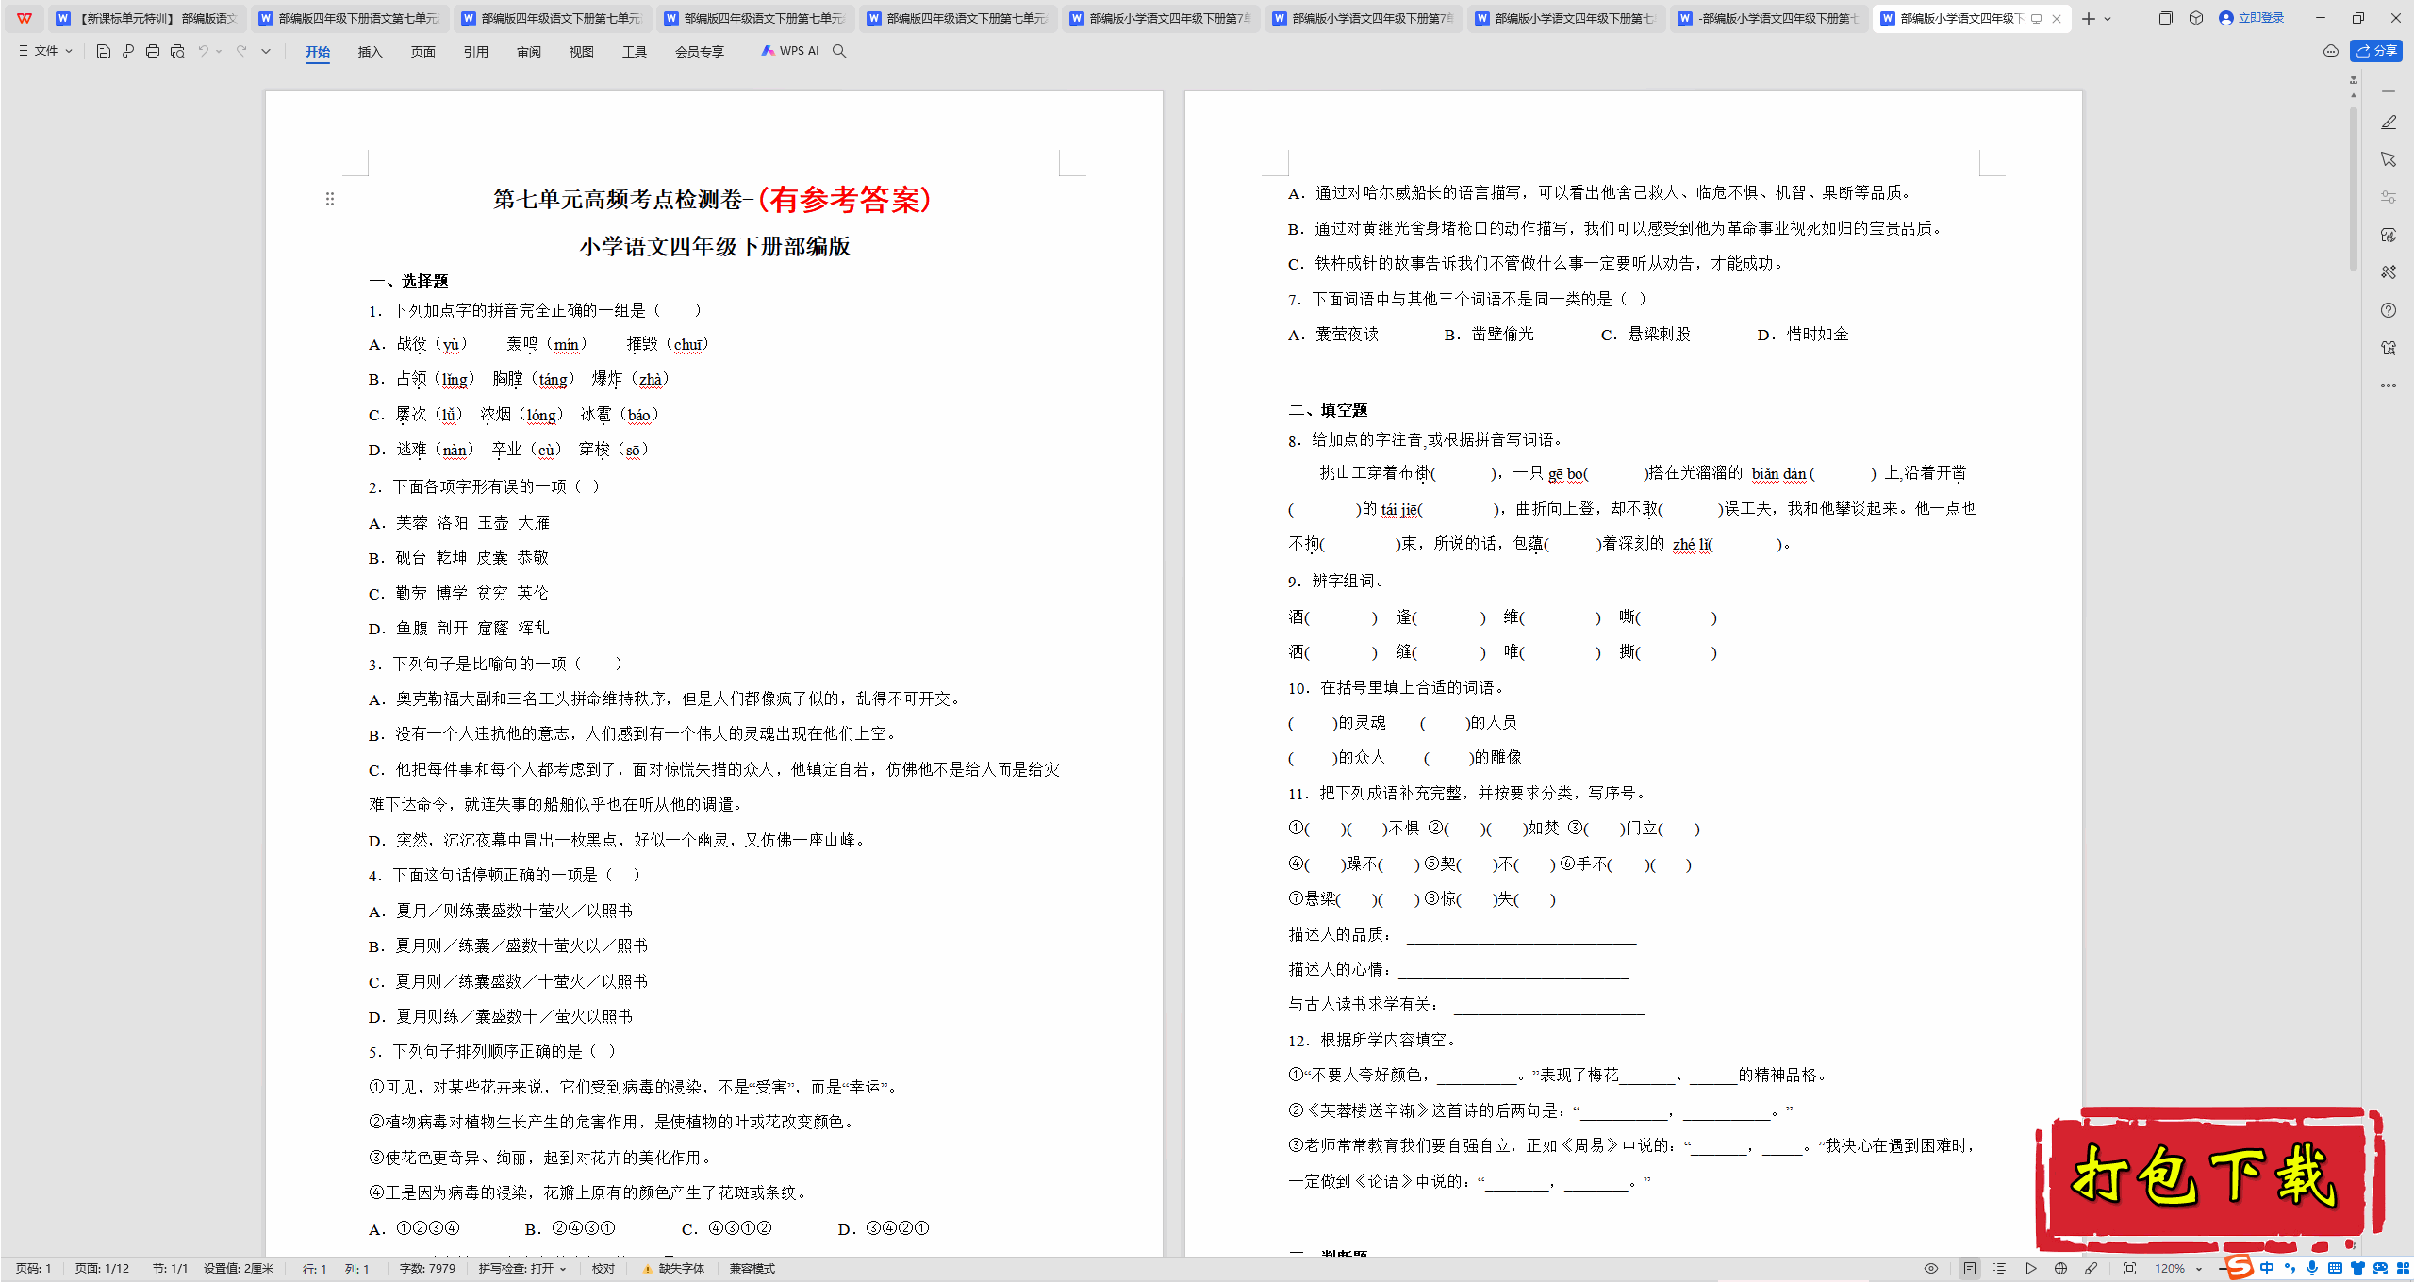The height and width of the screenshot is (1282, 2414).
Task: Select the pen annotation tool in right sidebar
Action: pyautogui.click(x=2388, y=123)
